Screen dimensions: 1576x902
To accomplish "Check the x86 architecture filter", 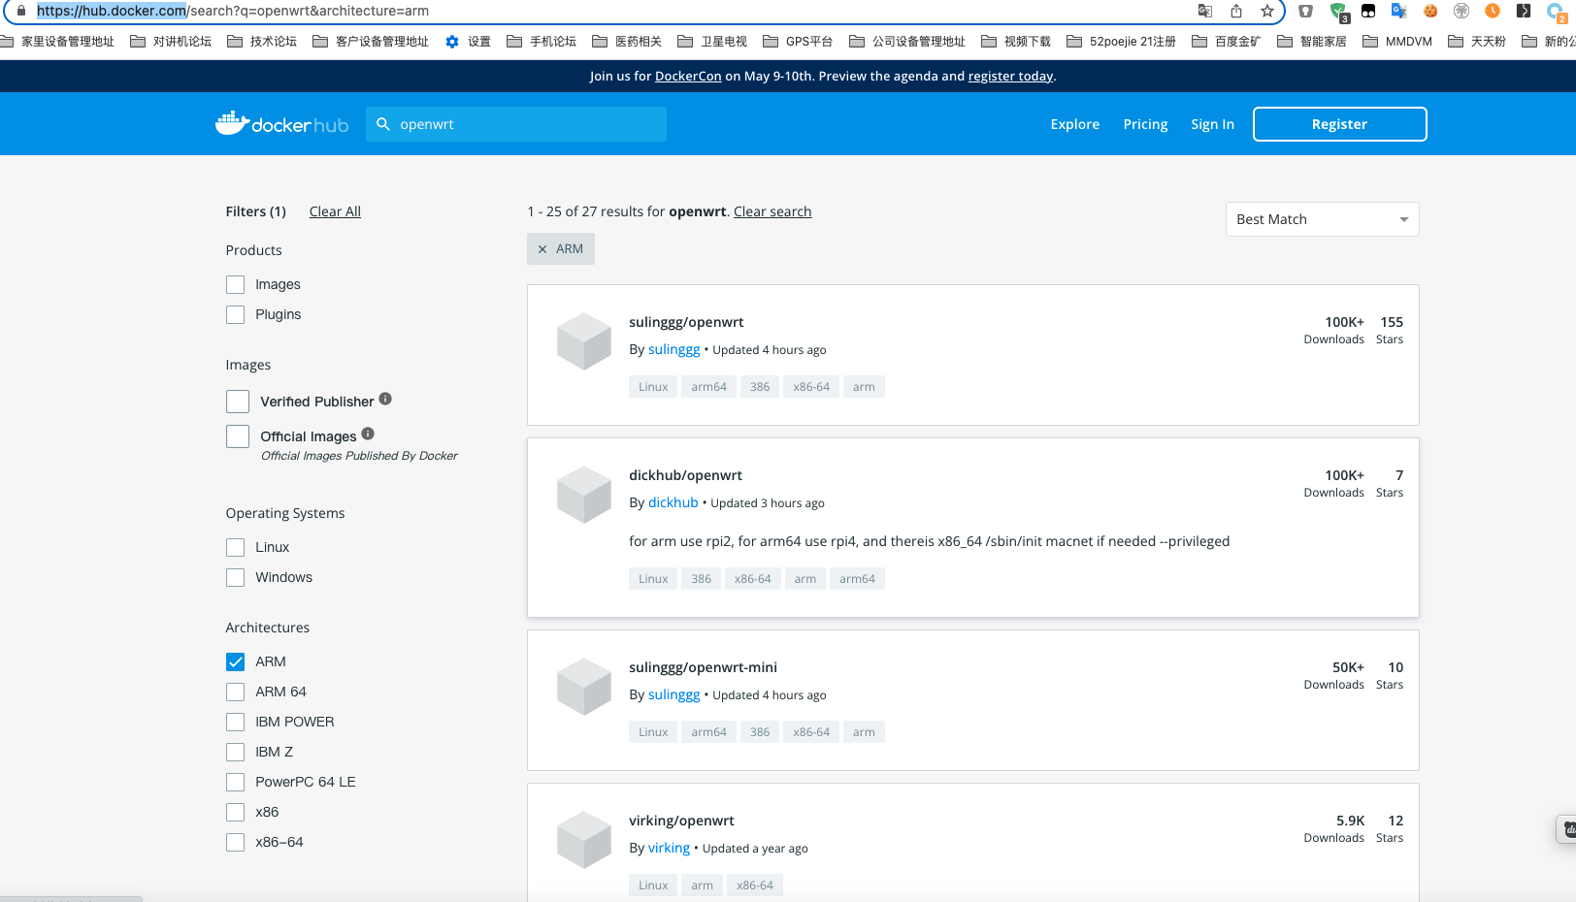I will pos(235,812).
